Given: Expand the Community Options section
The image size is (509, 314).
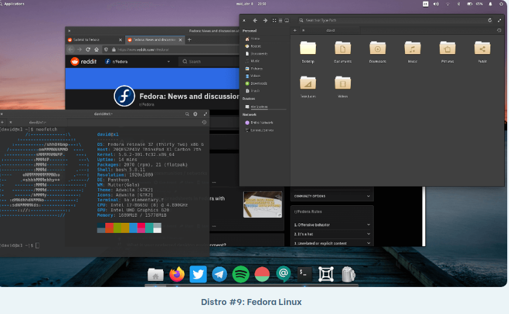Looking at the screenshot, I should point(368,196).
